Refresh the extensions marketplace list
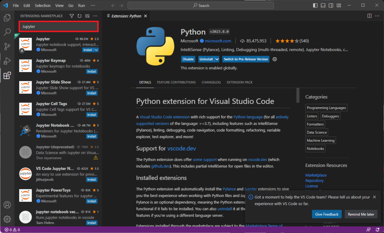The width and height of the screenshot is (384, 233). (79, 16)
